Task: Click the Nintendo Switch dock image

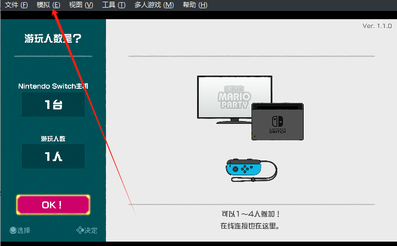Action: [x=277, y=122]
